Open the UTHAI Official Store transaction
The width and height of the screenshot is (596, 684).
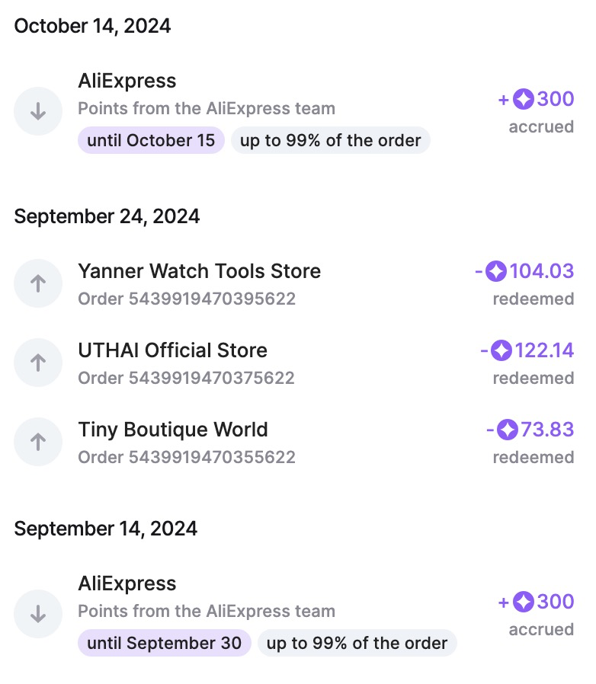point(172,350)
